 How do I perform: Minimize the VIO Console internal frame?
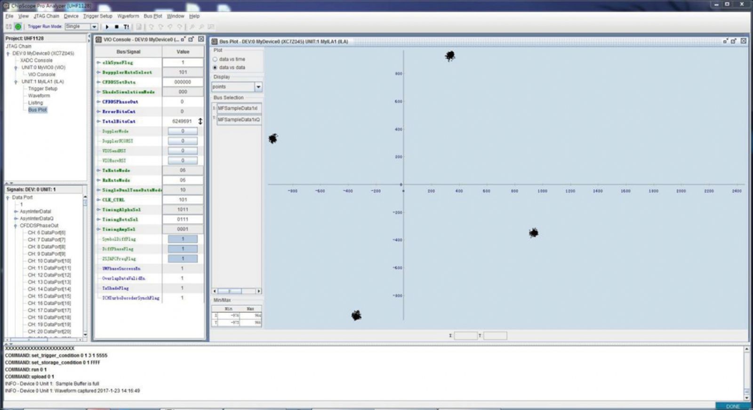coord(184,39)
